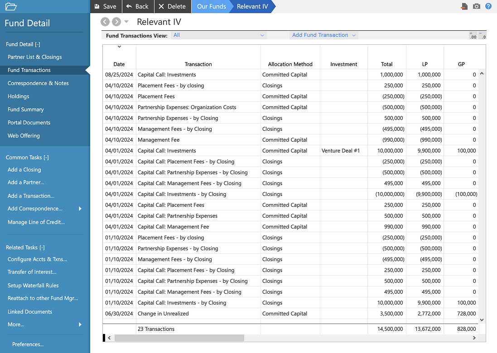The height and width of the screenshot is (353, 497).
Task: Expand the Add Correspondence submenu arrow
Action: pos(80,209)
